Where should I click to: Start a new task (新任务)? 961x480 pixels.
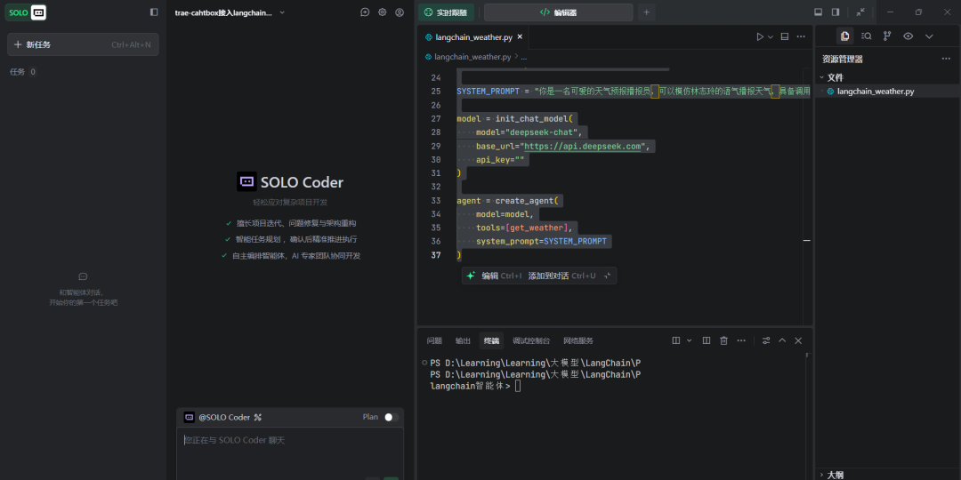[83, 44]
